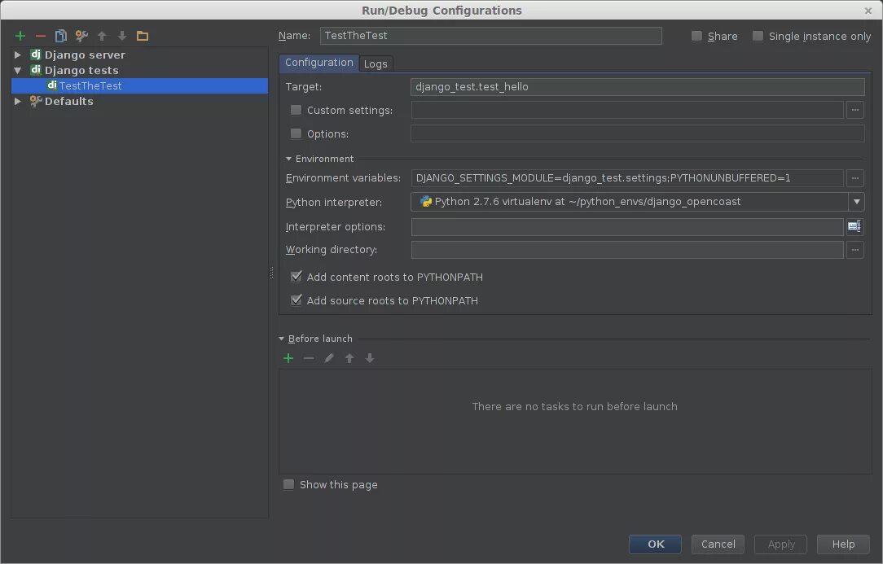883x564 pixels.
Task: Browse working directory ellipsis button
Action: click(854, 250)
